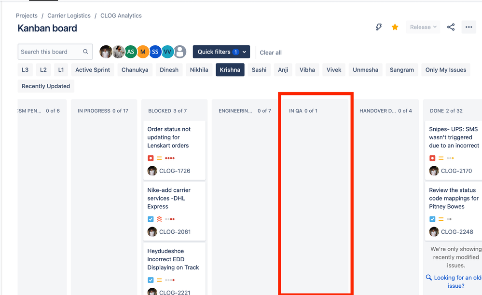
Task: Click medium priority icon on CLOG-1726
Action: click(x=159, y=158)
